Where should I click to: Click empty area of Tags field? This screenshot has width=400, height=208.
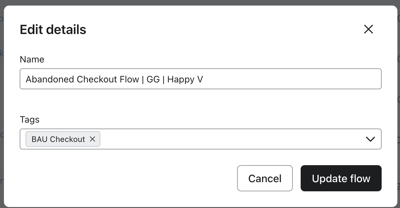[x=230, y=139]
